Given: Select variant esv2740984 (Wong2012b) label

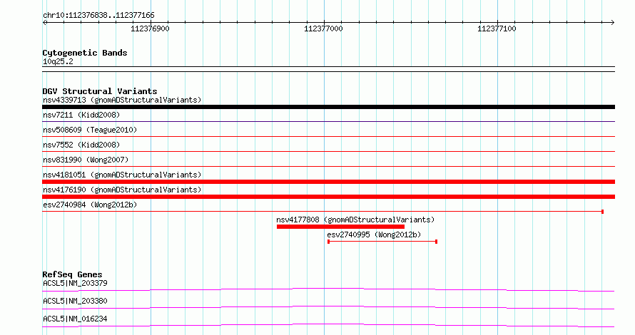Looking at the screenshot, I should click(90, 205).
